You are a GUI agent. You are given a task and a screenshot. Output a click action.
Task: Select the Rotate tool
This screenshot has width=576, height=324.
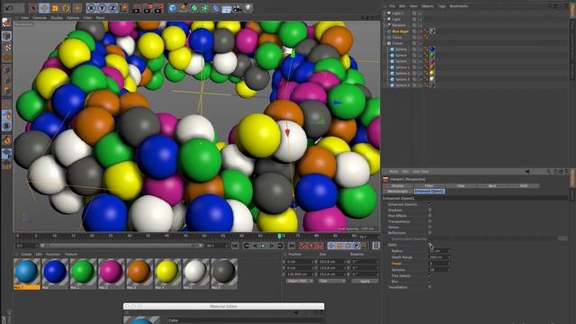(66, 8)
